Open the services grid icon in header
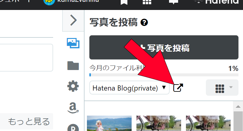 [x=147, y=2]
